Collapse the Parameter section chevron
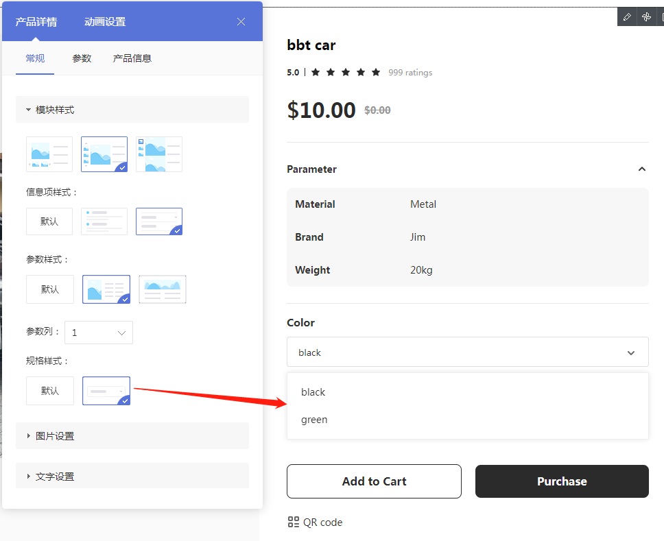 tap(641, 169)
